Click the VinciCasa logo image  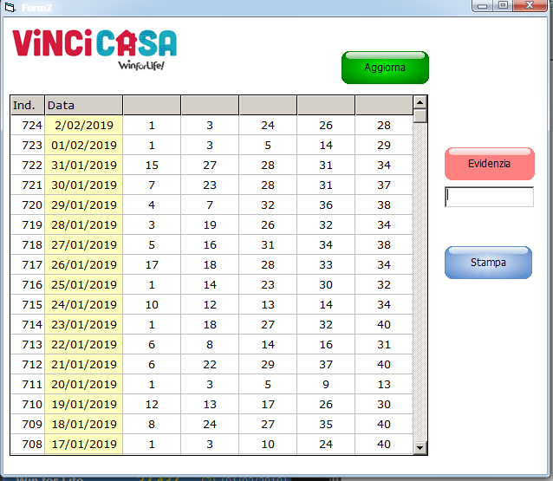point(94,49)
